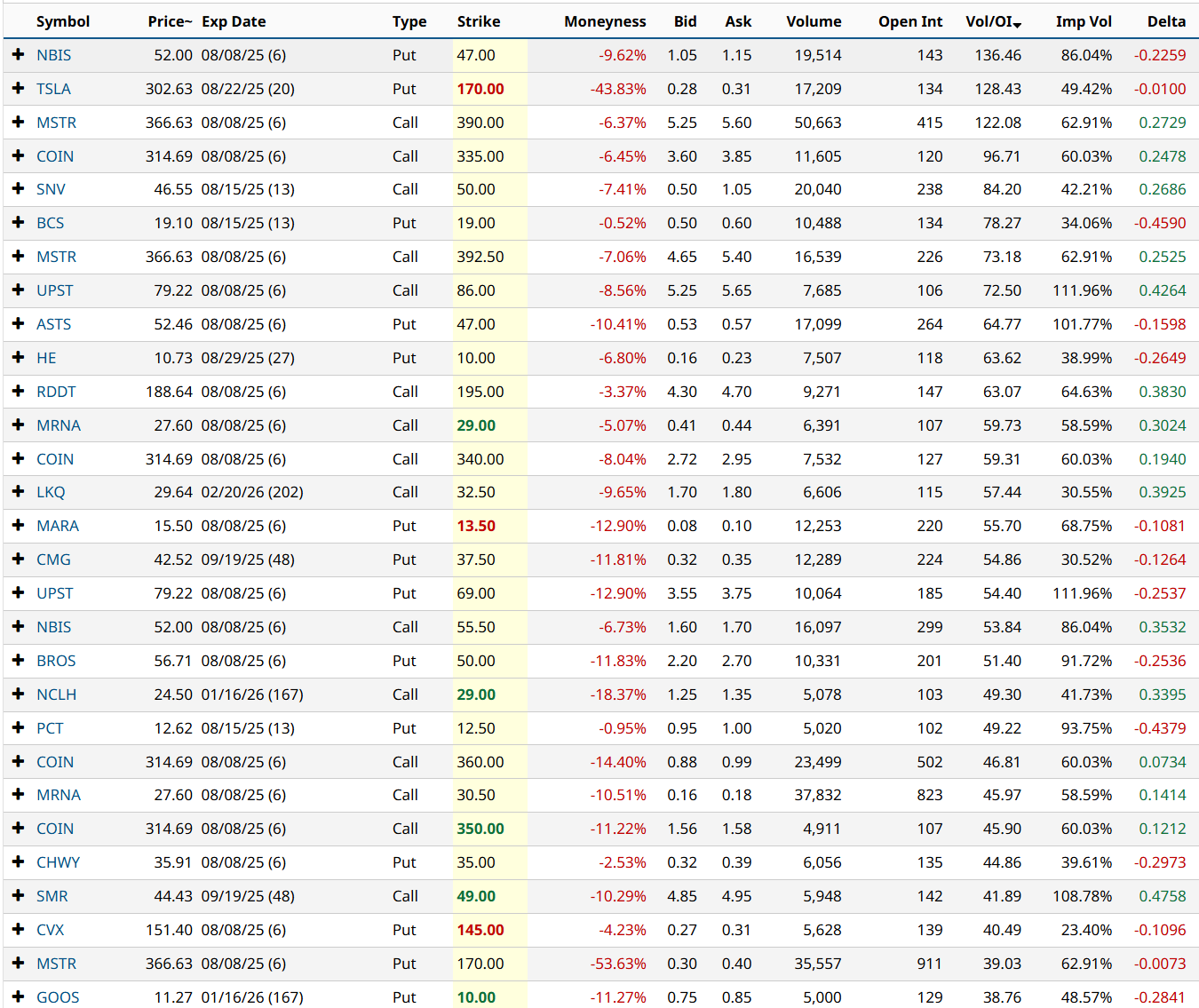This screenshot has width=1199, height=1008.
Task: Open the HE symbol link
Action: point(46,358)
